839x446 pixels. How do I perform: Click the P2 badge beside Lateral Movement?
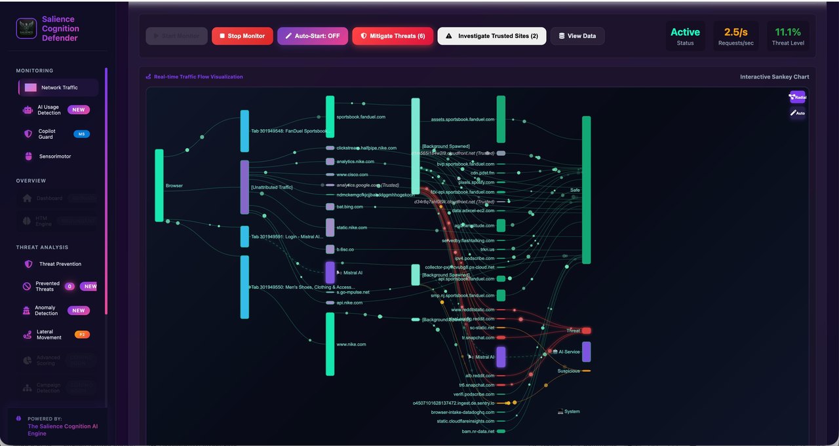coord(82,335)
